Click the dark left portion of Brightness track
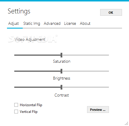Screen dimensions: 129x126 38,71
